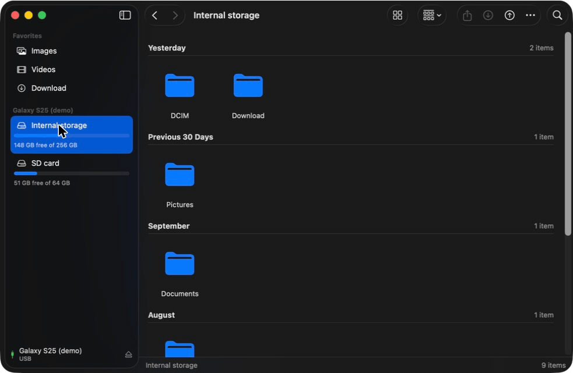Click Internal storage path in status bar
This screenshot has height=373, width=573.
point(171,365)
